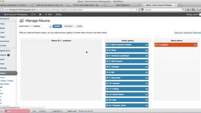This screenshot has height=113, width=201.
Task: Close the Album Steve Guymon tab
Action: 175,5
